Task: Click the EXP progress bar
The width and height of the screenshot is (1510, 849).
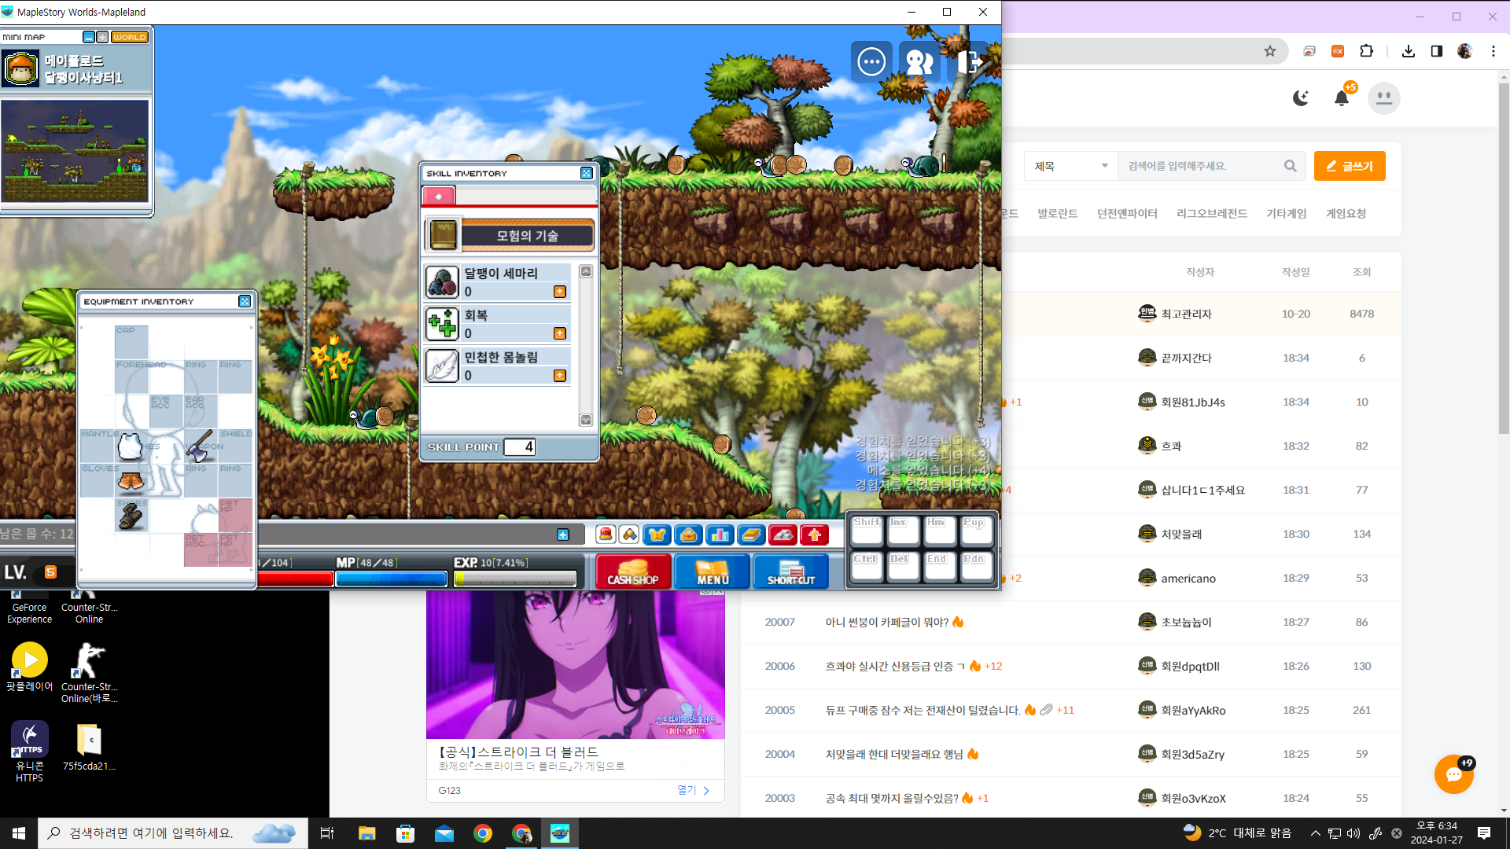Action: point(515,579)
